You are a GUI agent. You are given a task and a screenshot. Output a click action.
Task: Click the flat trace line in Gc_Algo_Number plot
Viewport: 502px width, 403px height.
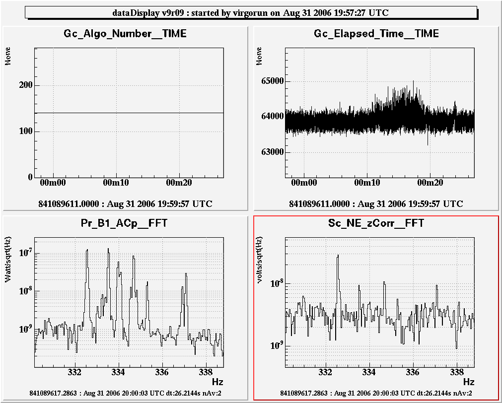click(x=129, y=113)
